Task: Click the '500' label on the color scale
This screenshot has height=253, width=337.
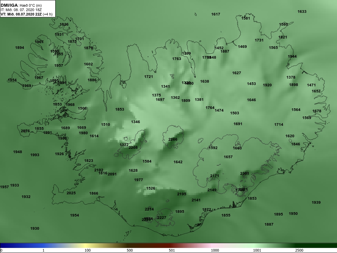Action: (x=130, y=250)
